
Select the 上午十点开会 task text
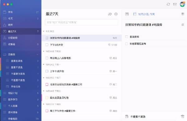point(57,71)
